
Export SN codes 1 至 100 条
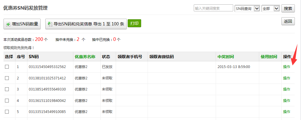coord(86,24)
